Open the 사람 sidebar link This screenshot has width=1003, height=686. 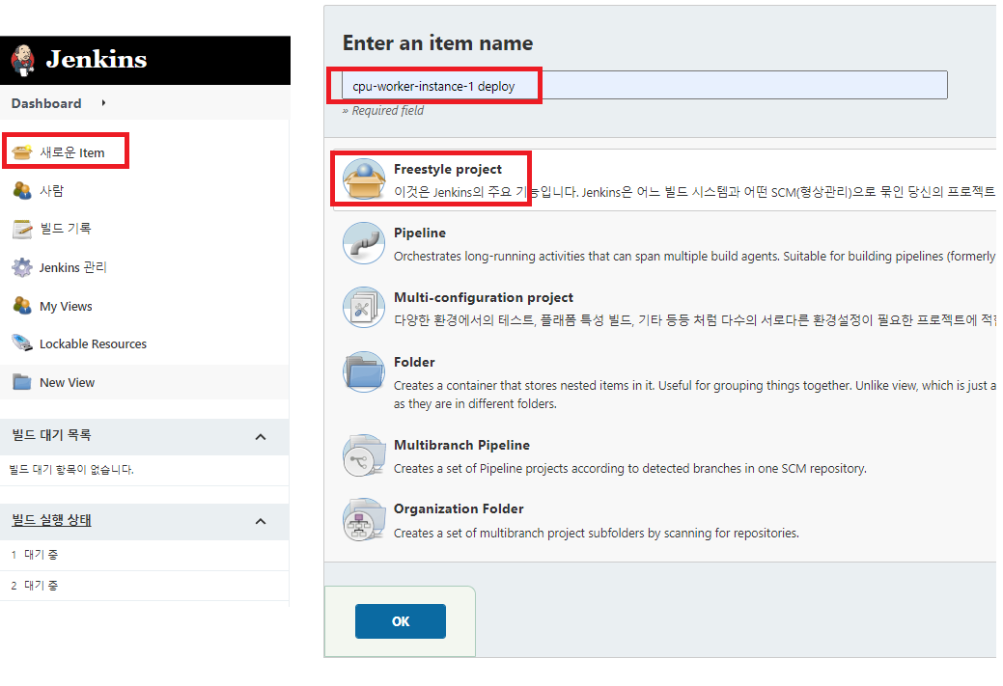(x=52, y=190)
